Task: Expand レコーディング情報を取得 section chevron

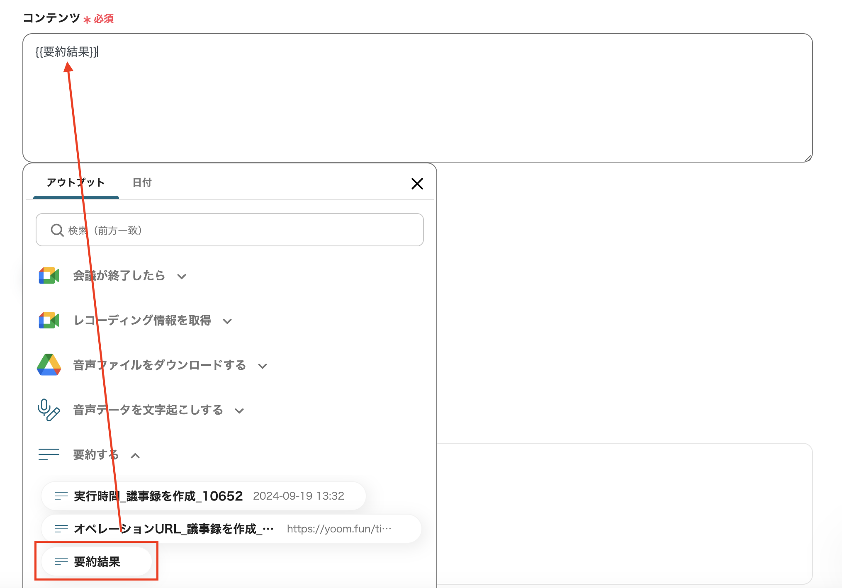Action: 227,321
